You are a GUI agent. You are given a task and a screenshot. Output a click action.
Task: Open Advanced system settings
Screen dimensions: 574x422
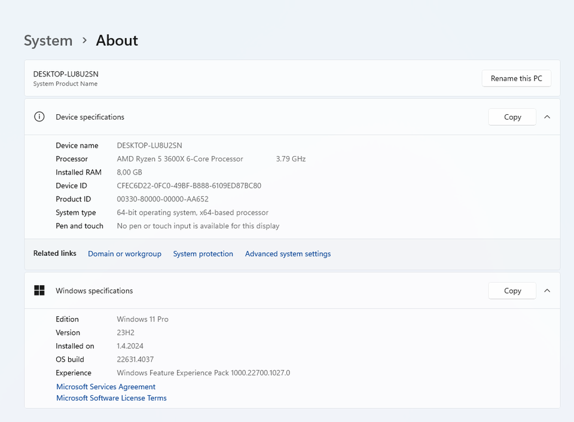tap(288, 254)
